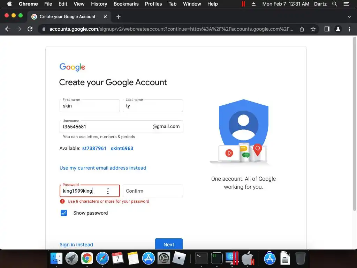Click the Next button
357x268 pixels.
pyautogui.click(x=169, y=244)
